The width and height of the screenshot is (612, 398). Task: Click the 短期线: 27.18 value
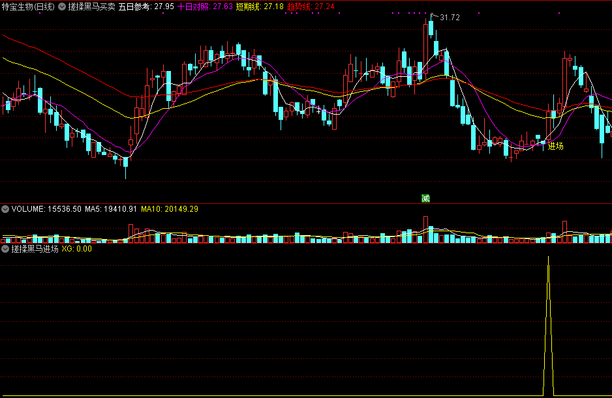[x=260, y=7]
